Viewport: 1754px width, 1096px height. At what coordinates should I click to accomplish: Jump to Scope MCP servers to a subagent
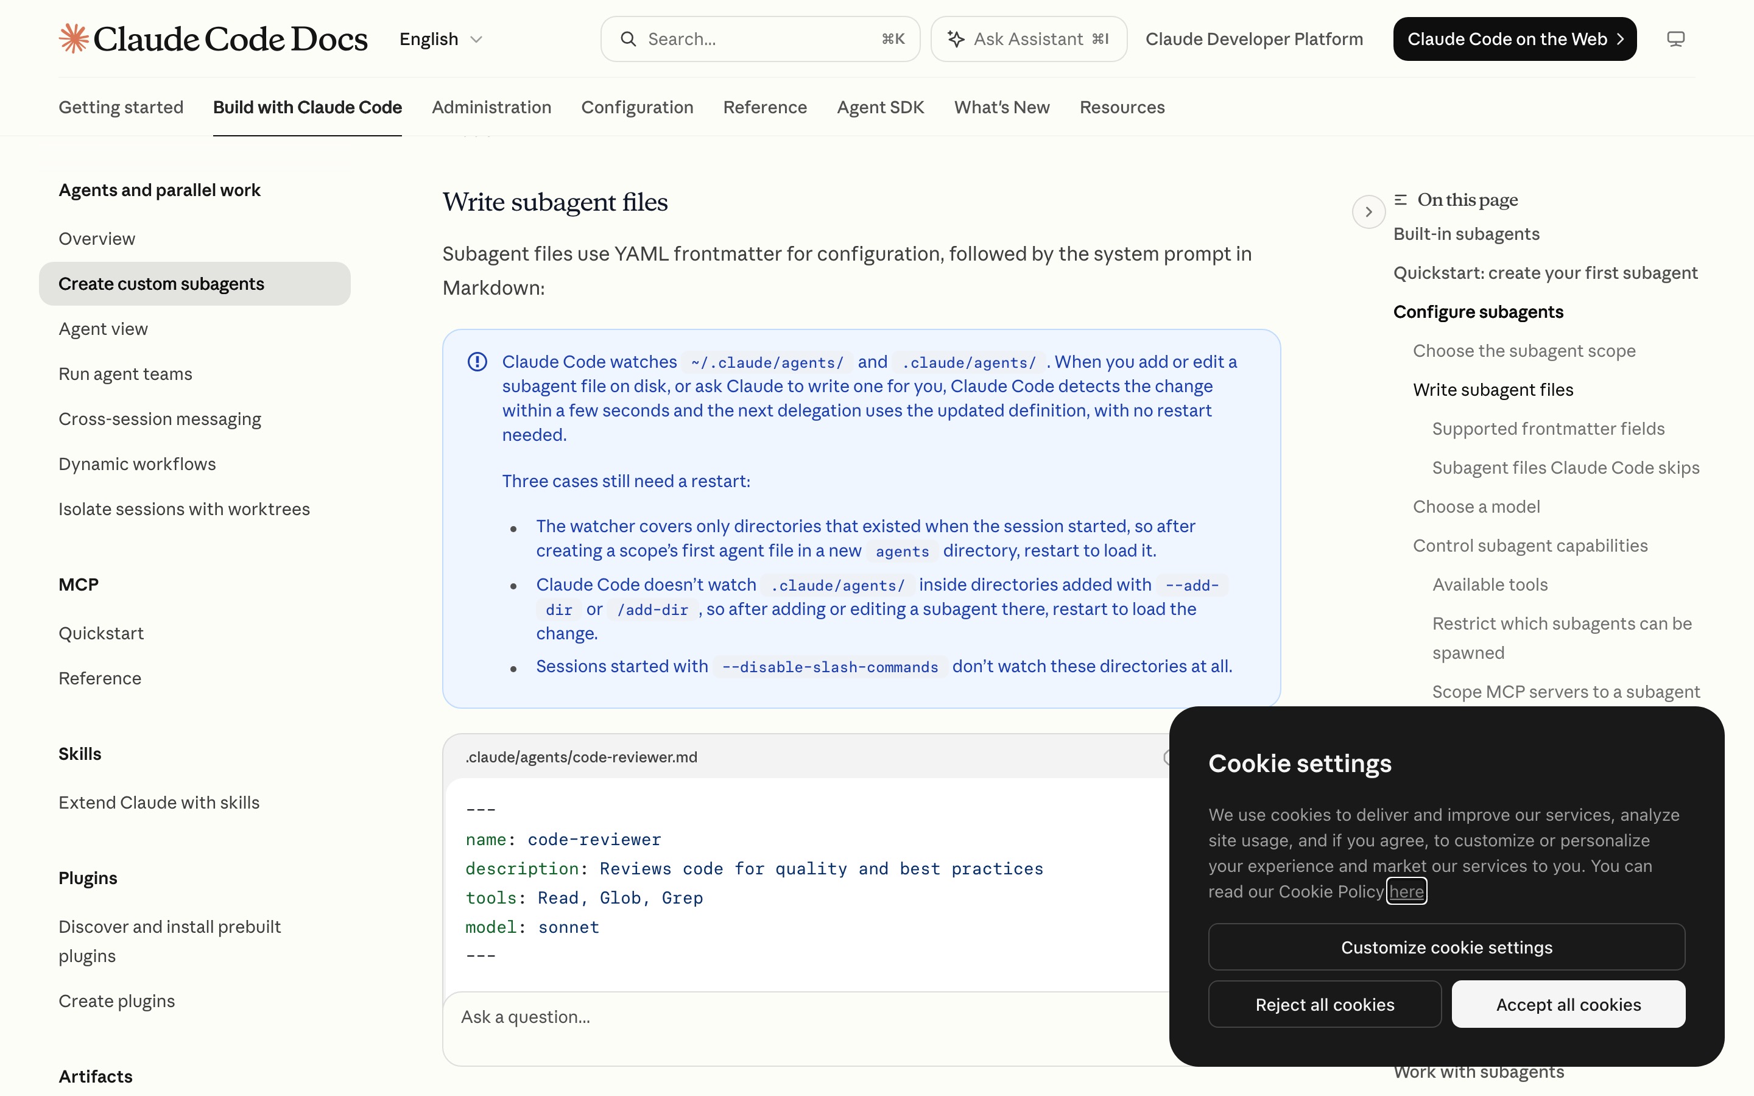point(1566,692)
